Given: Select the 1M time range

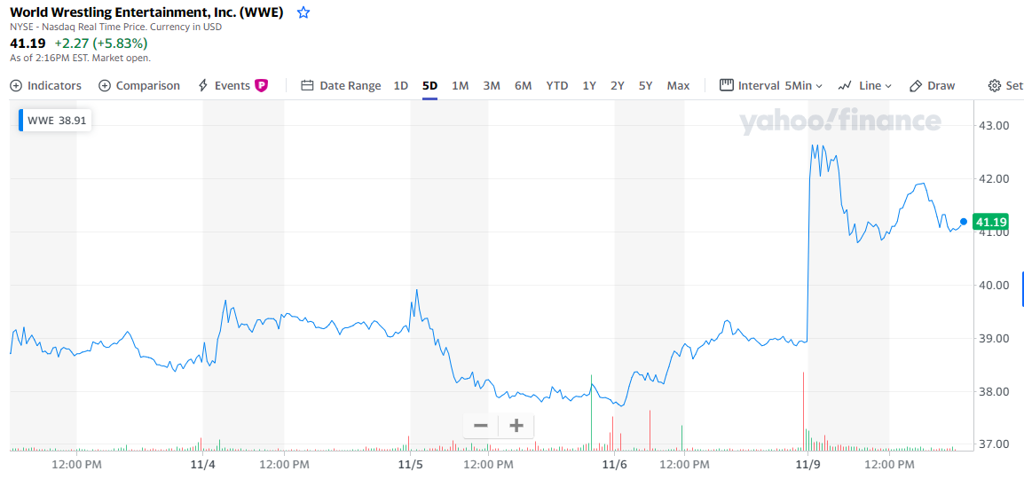Looking at the screenshot, I should (x=460, y=86).
